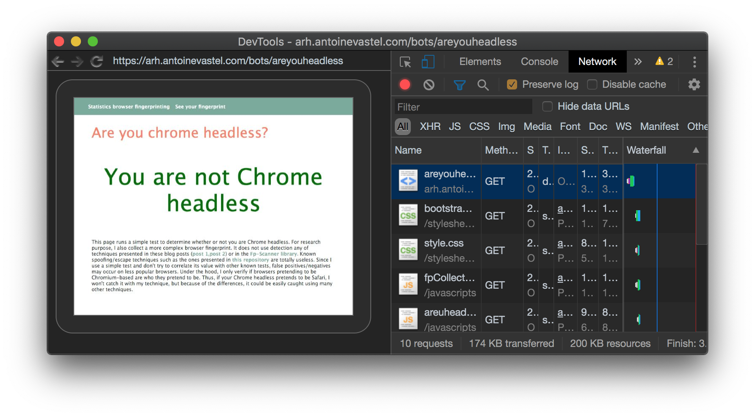Screen dimensions: 755x417
Task: Follow the 'post 1' blog link
Action: pos(200,254)
